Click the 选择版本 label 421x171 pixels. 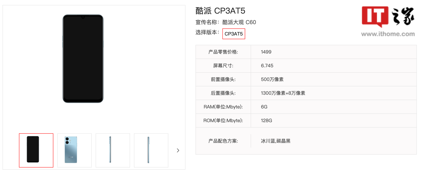pyautogui.click(x=207, y=32)
